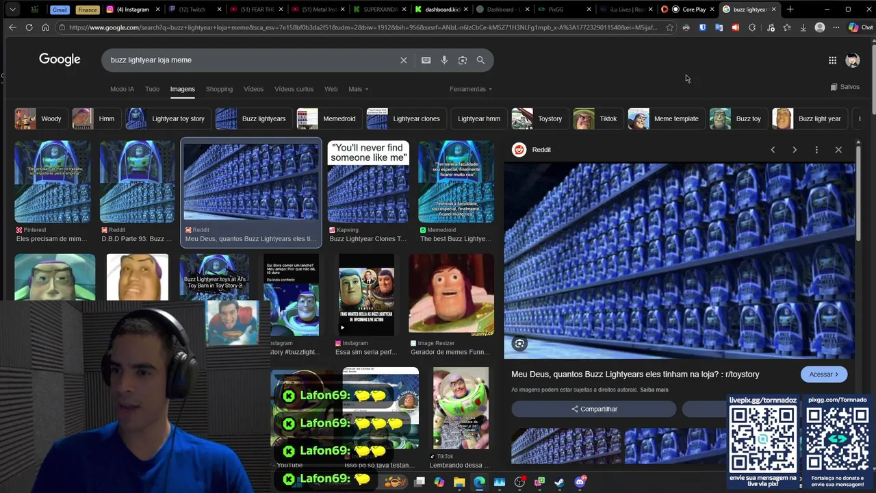Select the Vídeos search tab
Viewport: 876px width, 493px height.
[253, 89]
